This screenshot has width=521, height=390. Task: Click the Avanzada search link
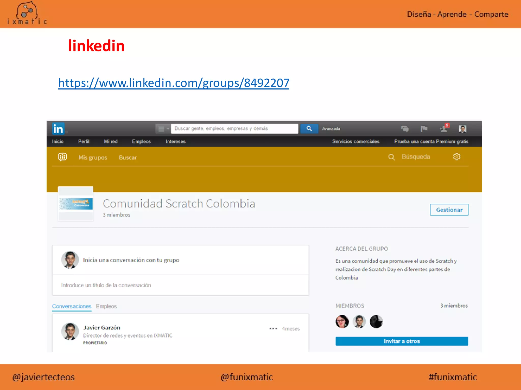tap(331, 129)
